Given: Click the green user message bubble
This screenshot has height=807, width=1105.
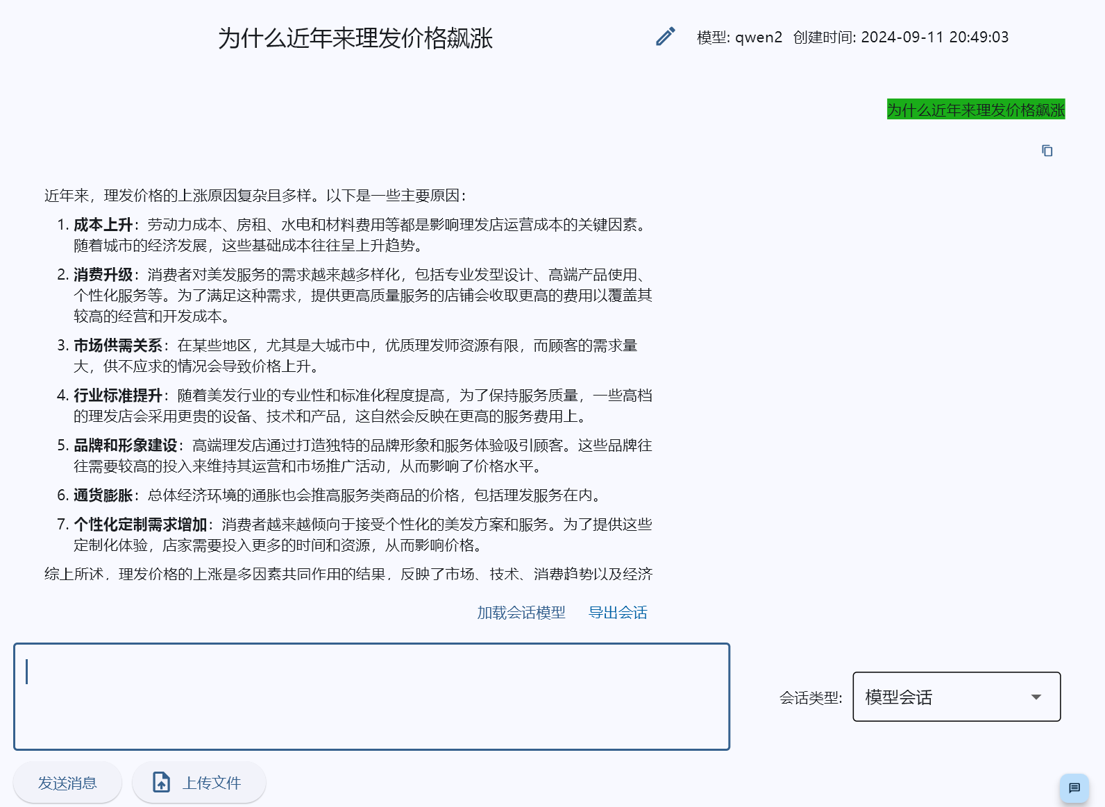Looking at the screenshot, I should [975, 110].
